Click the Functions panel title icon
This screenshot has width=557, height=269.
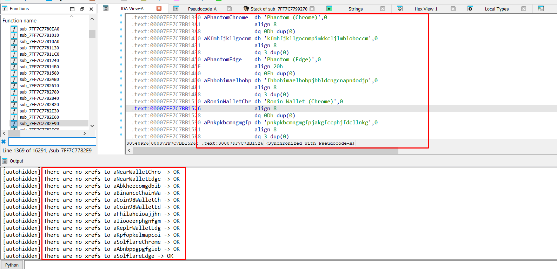point(5,8)
